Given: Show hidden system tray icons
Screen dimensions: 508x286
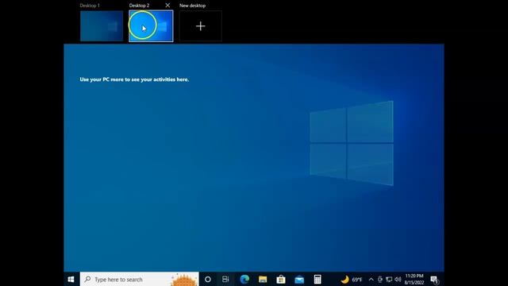Looking at the screenshot, I should [371, 279].
